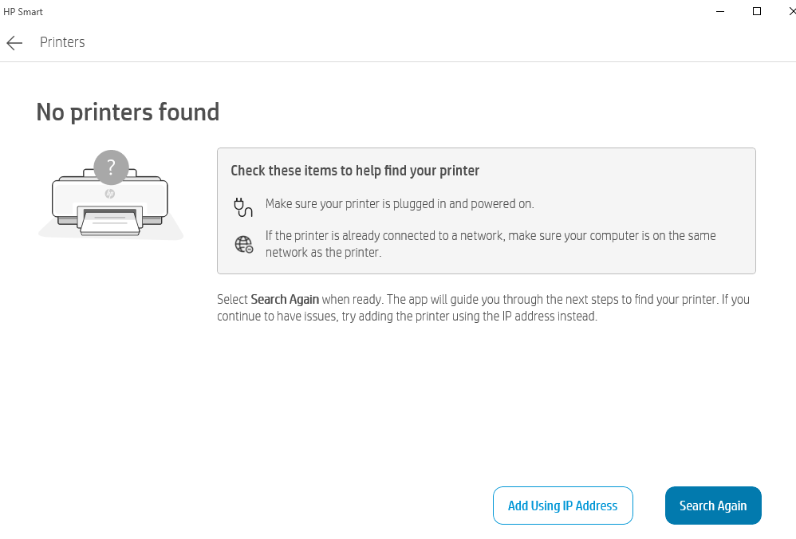Click the maximize icon in the title bar
The width and height of the screenshot is (796, 539).
[x=756, y=11]
